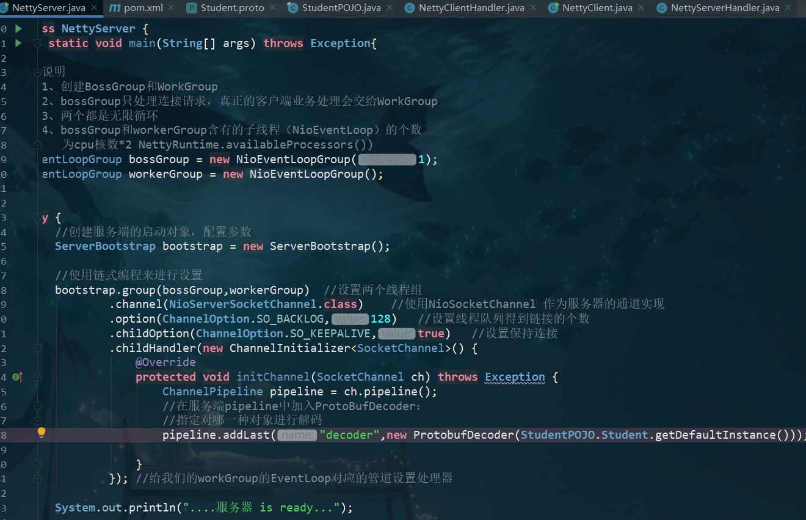
Task: Click ServerBootstrap type before bootstrap variable
Action: coord(105,246)
